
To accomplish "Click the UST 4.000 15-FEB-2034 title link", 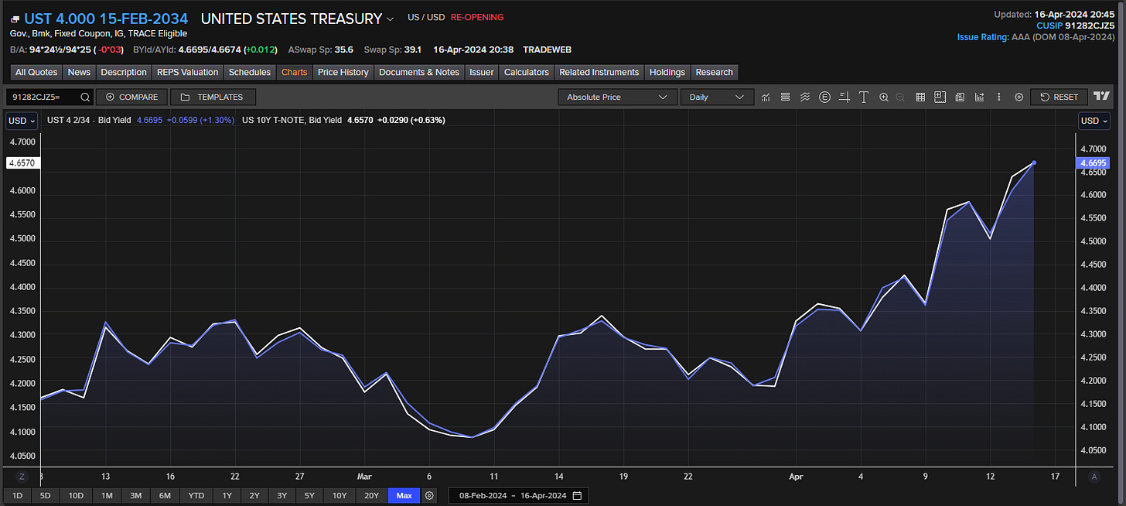I will tap(106, 19).
